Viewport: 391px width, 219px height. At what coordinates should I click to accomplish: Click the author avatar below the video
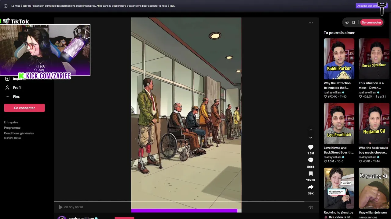pos(62,217)
